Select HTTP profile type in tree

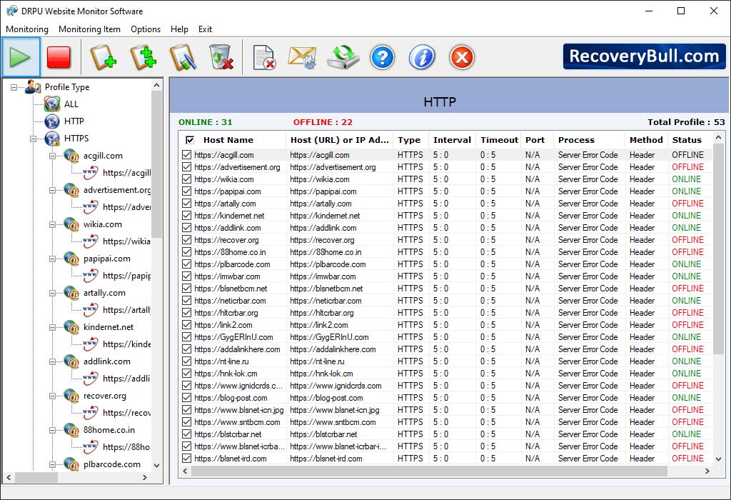point(74,121)
